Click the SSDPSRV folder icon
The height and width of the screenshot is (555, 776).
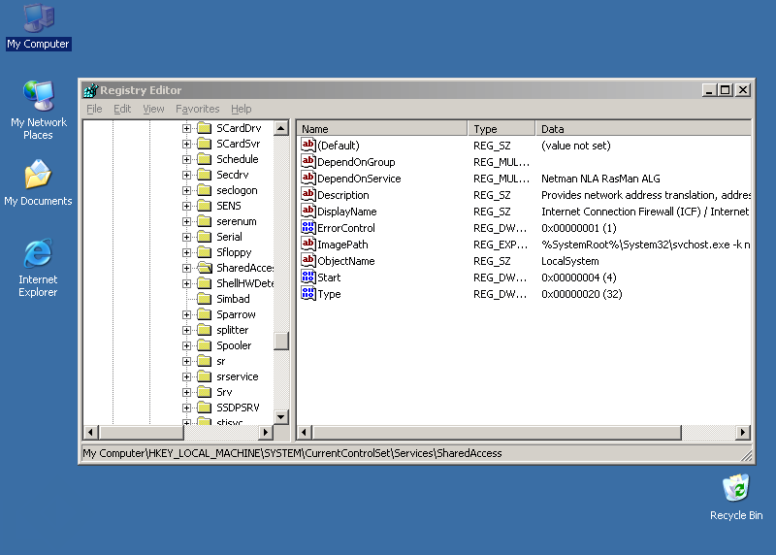205,408
